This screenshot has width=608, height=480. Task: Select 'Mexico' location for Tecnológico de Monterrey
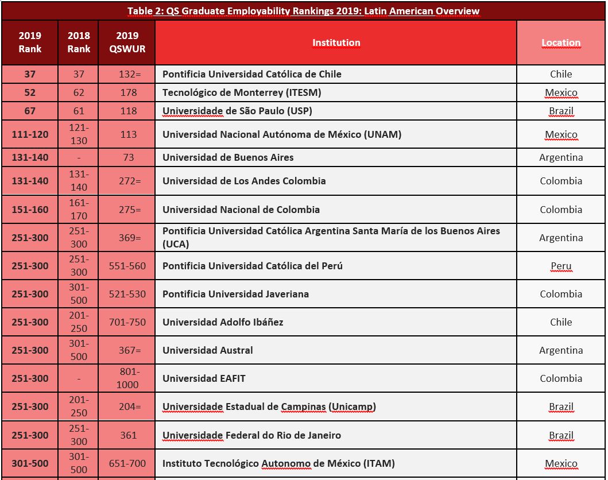561,92
